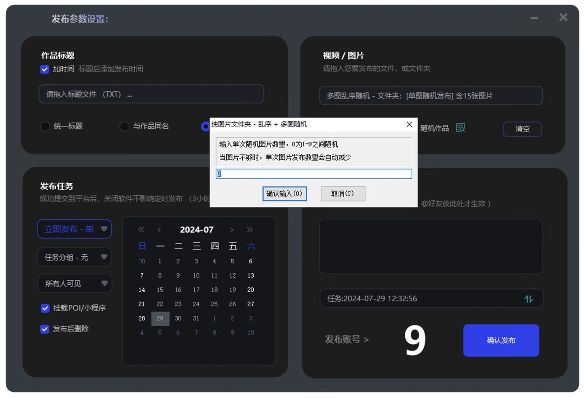The height and width of the screenshot is (398, 585).
Task: Disable 发布后删除 checkbox
Action: pyautogui.click(x=45, y=329)
